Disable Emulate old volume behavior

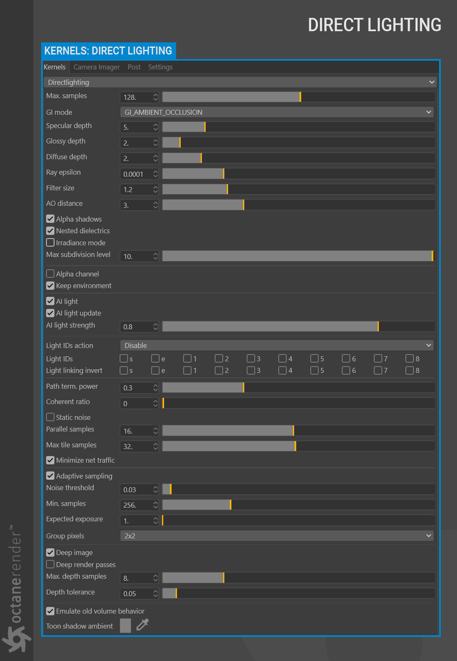click(50, 611)
